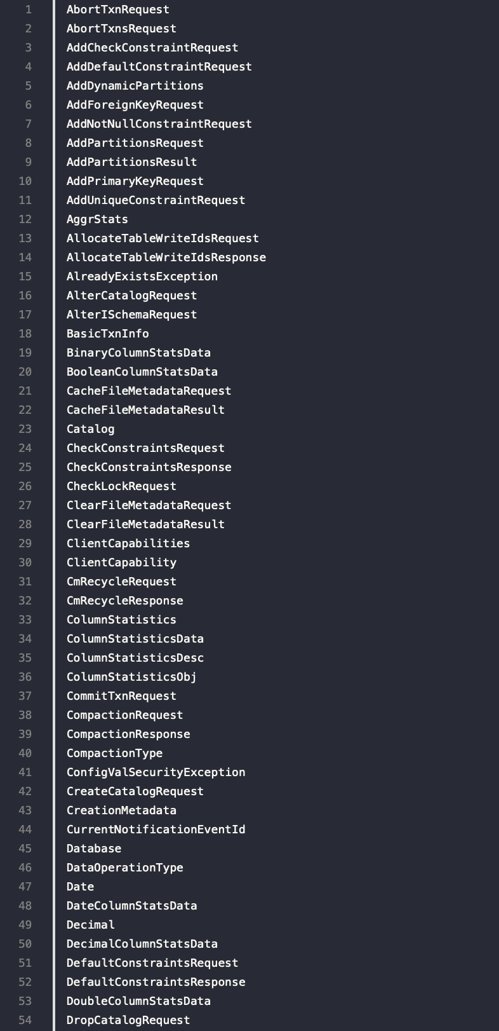This screenshot has width=499, height=1031.
Task: Click the BasicTxnInfo entry
Action: click(108, 334)
